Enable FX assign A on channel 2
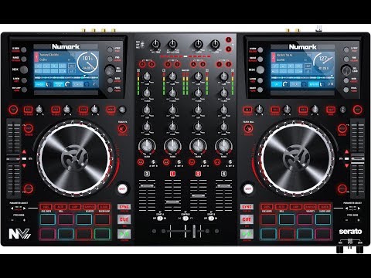 pyautogui.click(x=194, y=64)
